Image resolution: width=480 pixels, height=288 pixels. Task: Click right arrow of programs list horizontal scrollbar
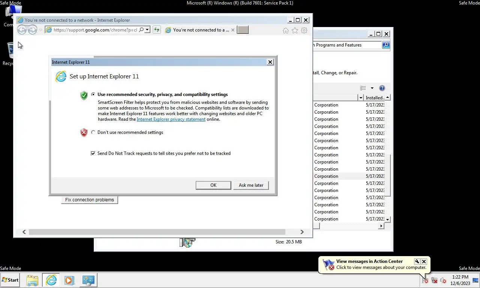pos(381,226)
